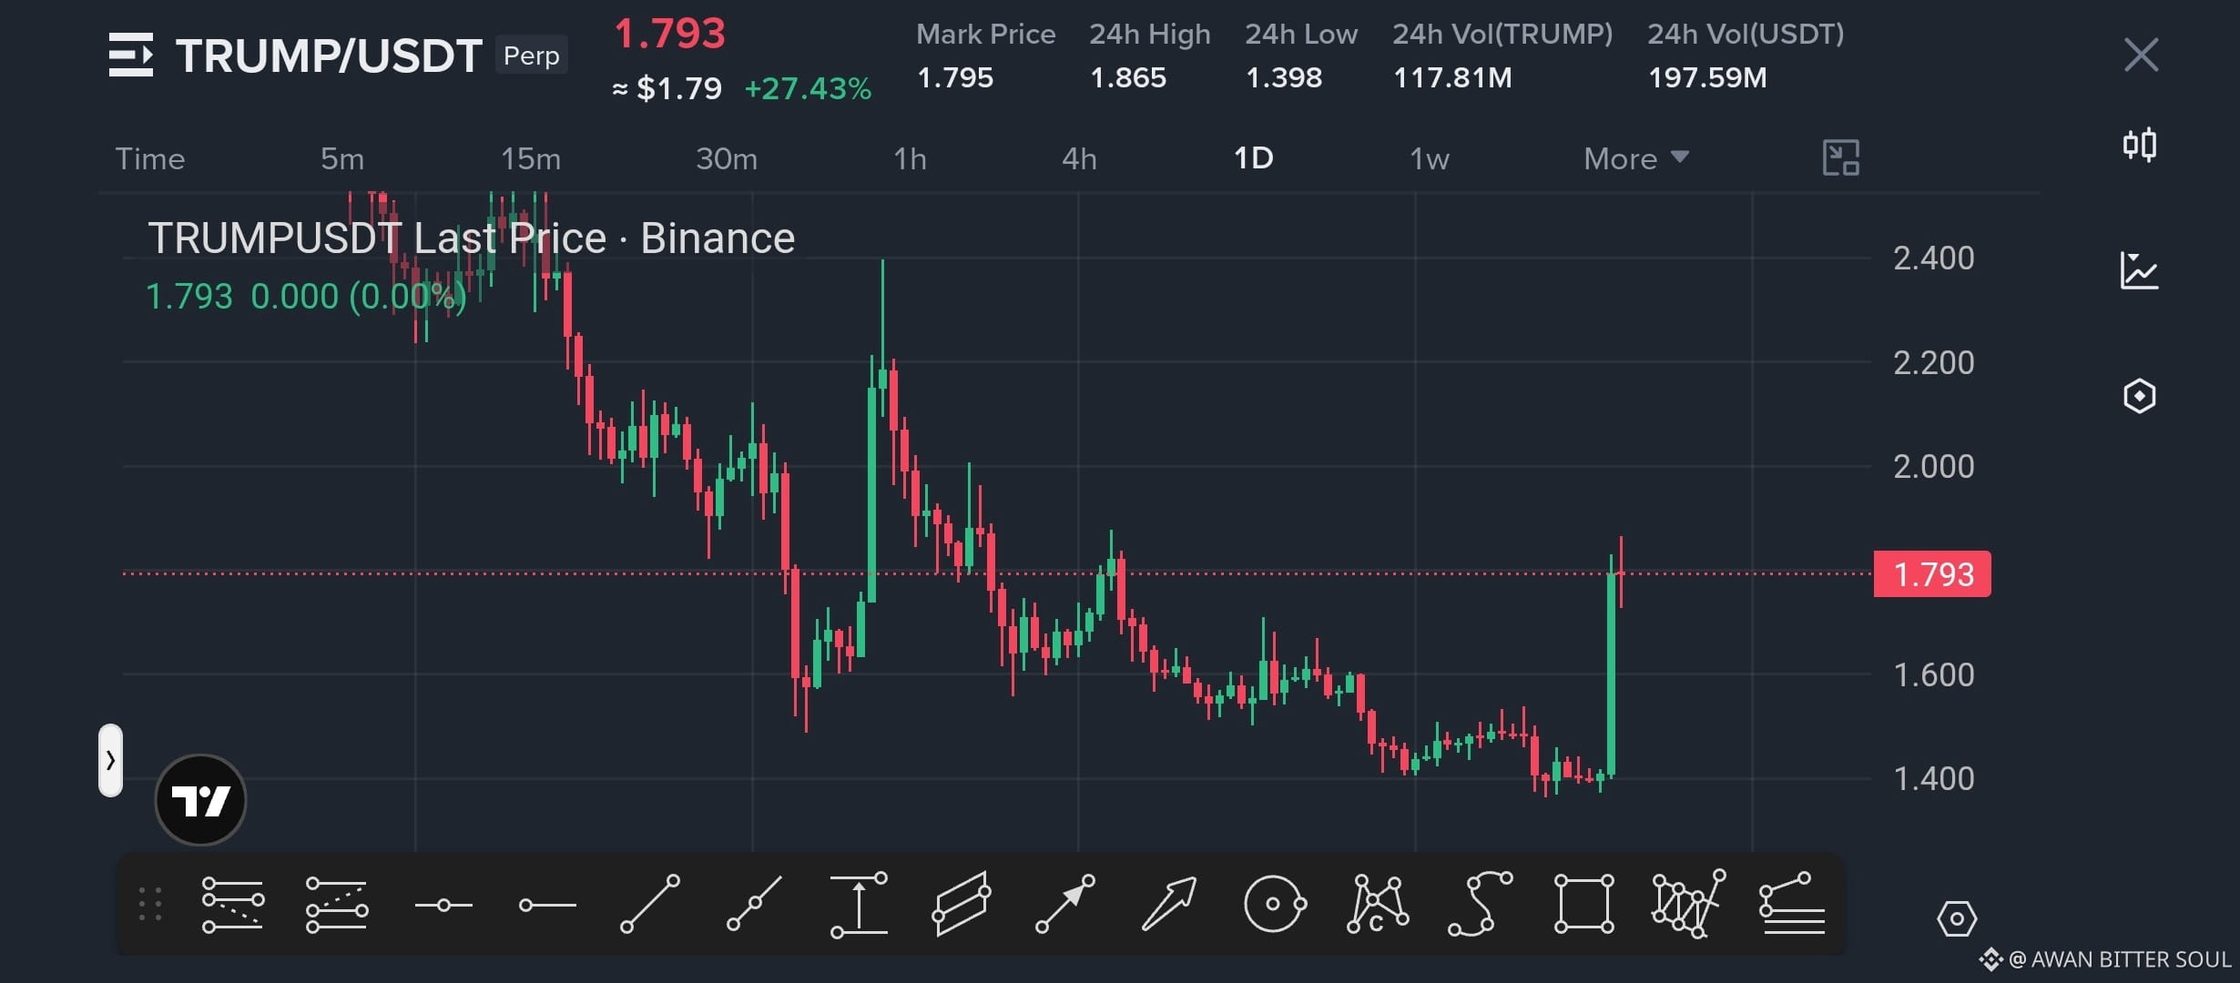Select the curve drawing tool
2240x983 pixels.
pos(1481,904)
